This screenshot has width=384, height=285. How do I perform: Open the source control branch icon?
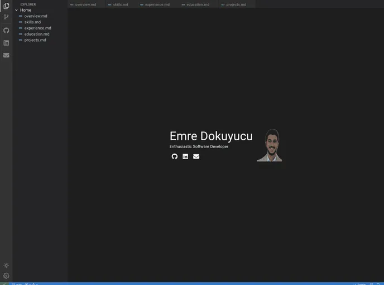[6, 17]
